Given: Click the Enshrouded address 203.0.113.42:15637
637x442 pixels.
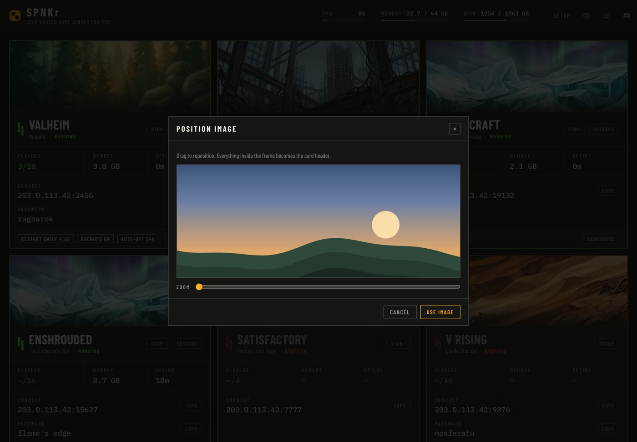Looking at the screenshot, I should tap(58, 410).
